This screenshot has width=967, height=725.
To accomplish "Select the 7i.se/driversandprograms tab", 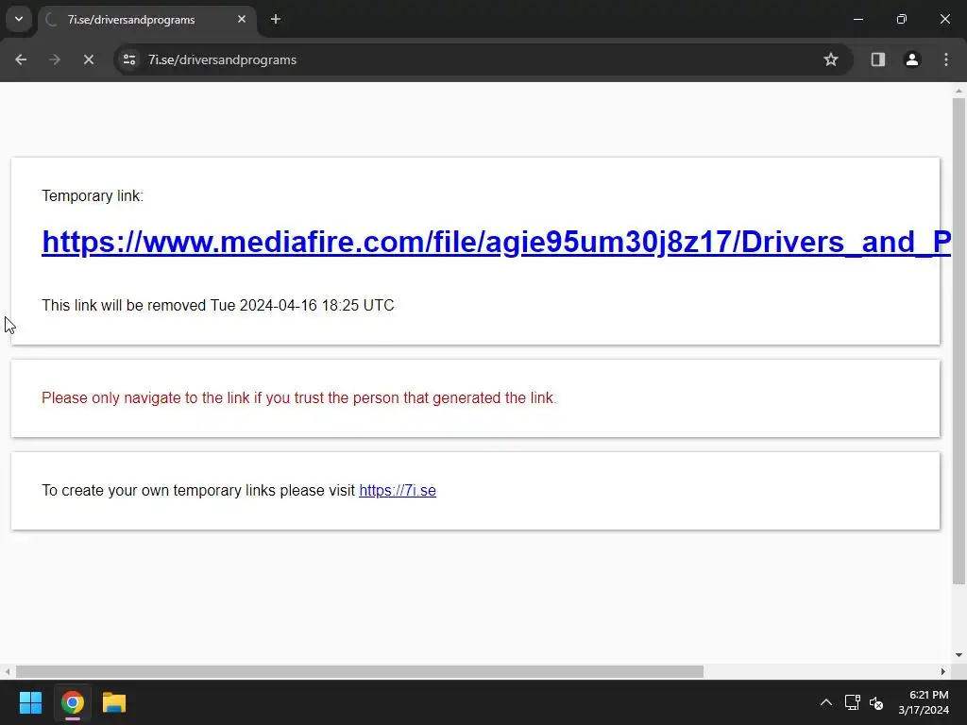I will coord(146,20).
